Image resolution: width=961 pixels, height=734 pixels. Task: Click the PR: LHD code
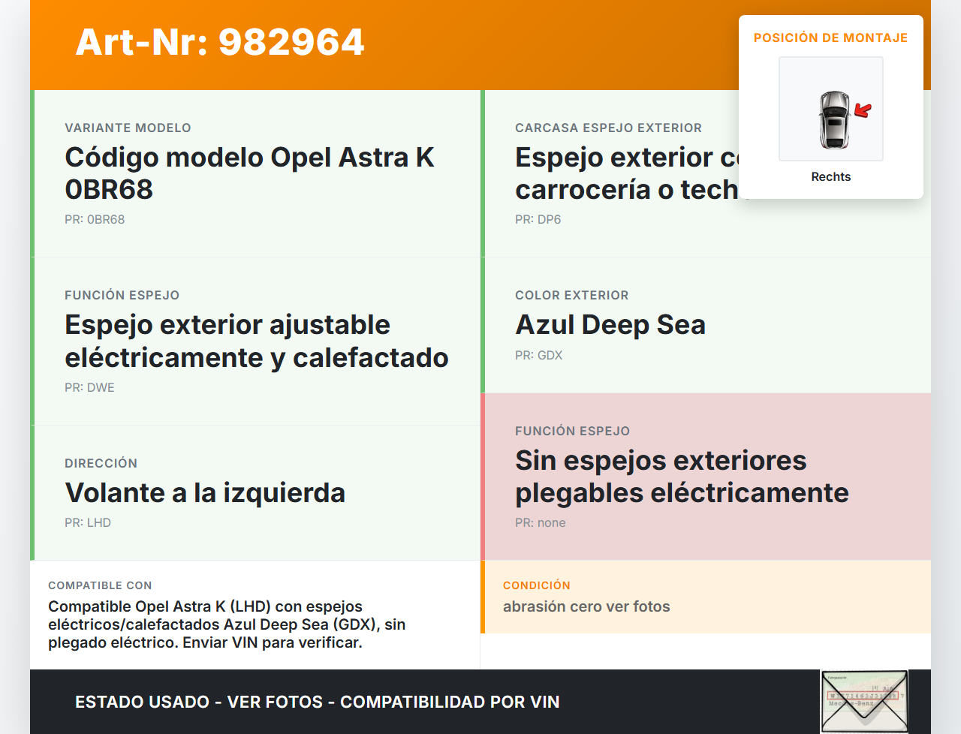tap(88, 523)
